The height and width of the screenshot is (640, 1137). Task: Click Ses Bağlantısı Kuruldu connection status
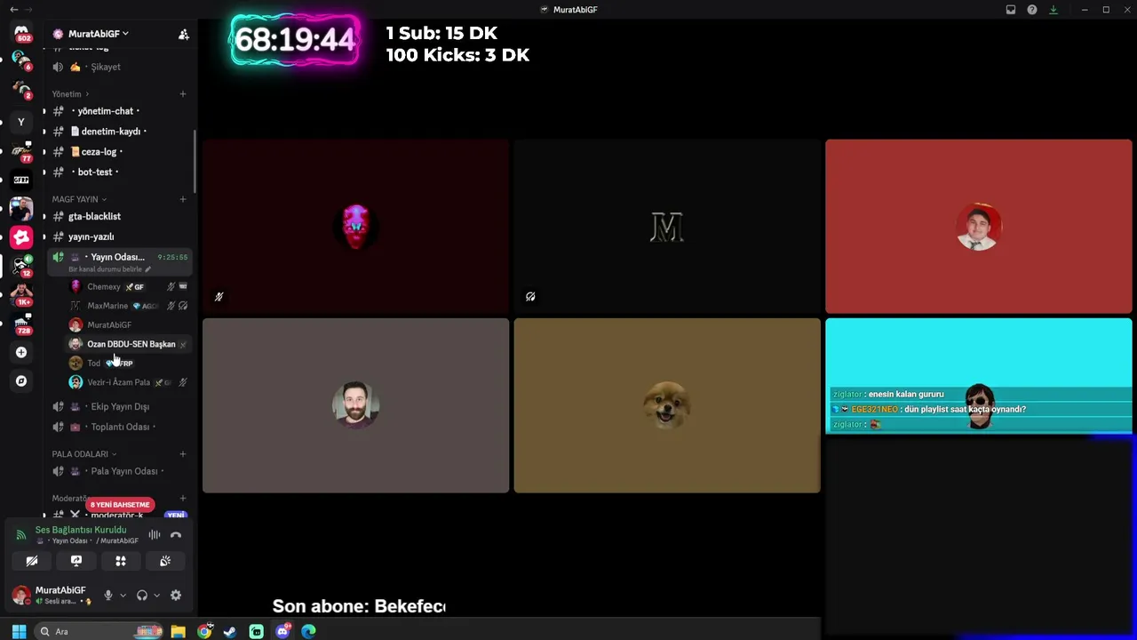[x=81, y=530]
